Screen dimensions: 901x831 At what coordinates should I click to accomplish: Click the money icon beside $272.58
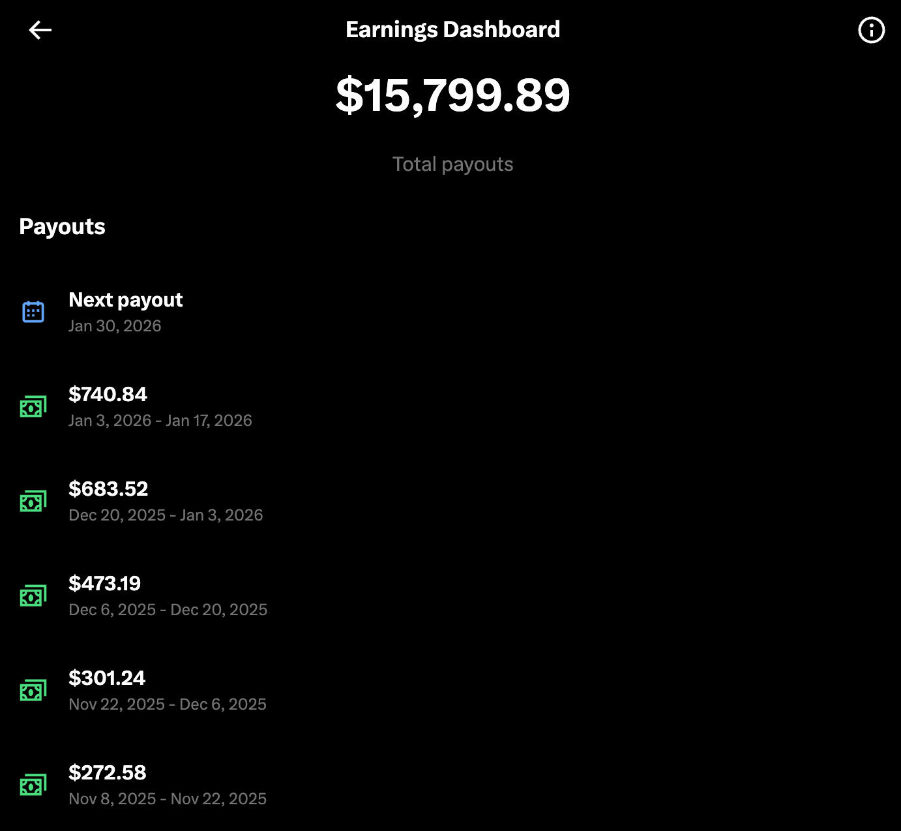33,785
